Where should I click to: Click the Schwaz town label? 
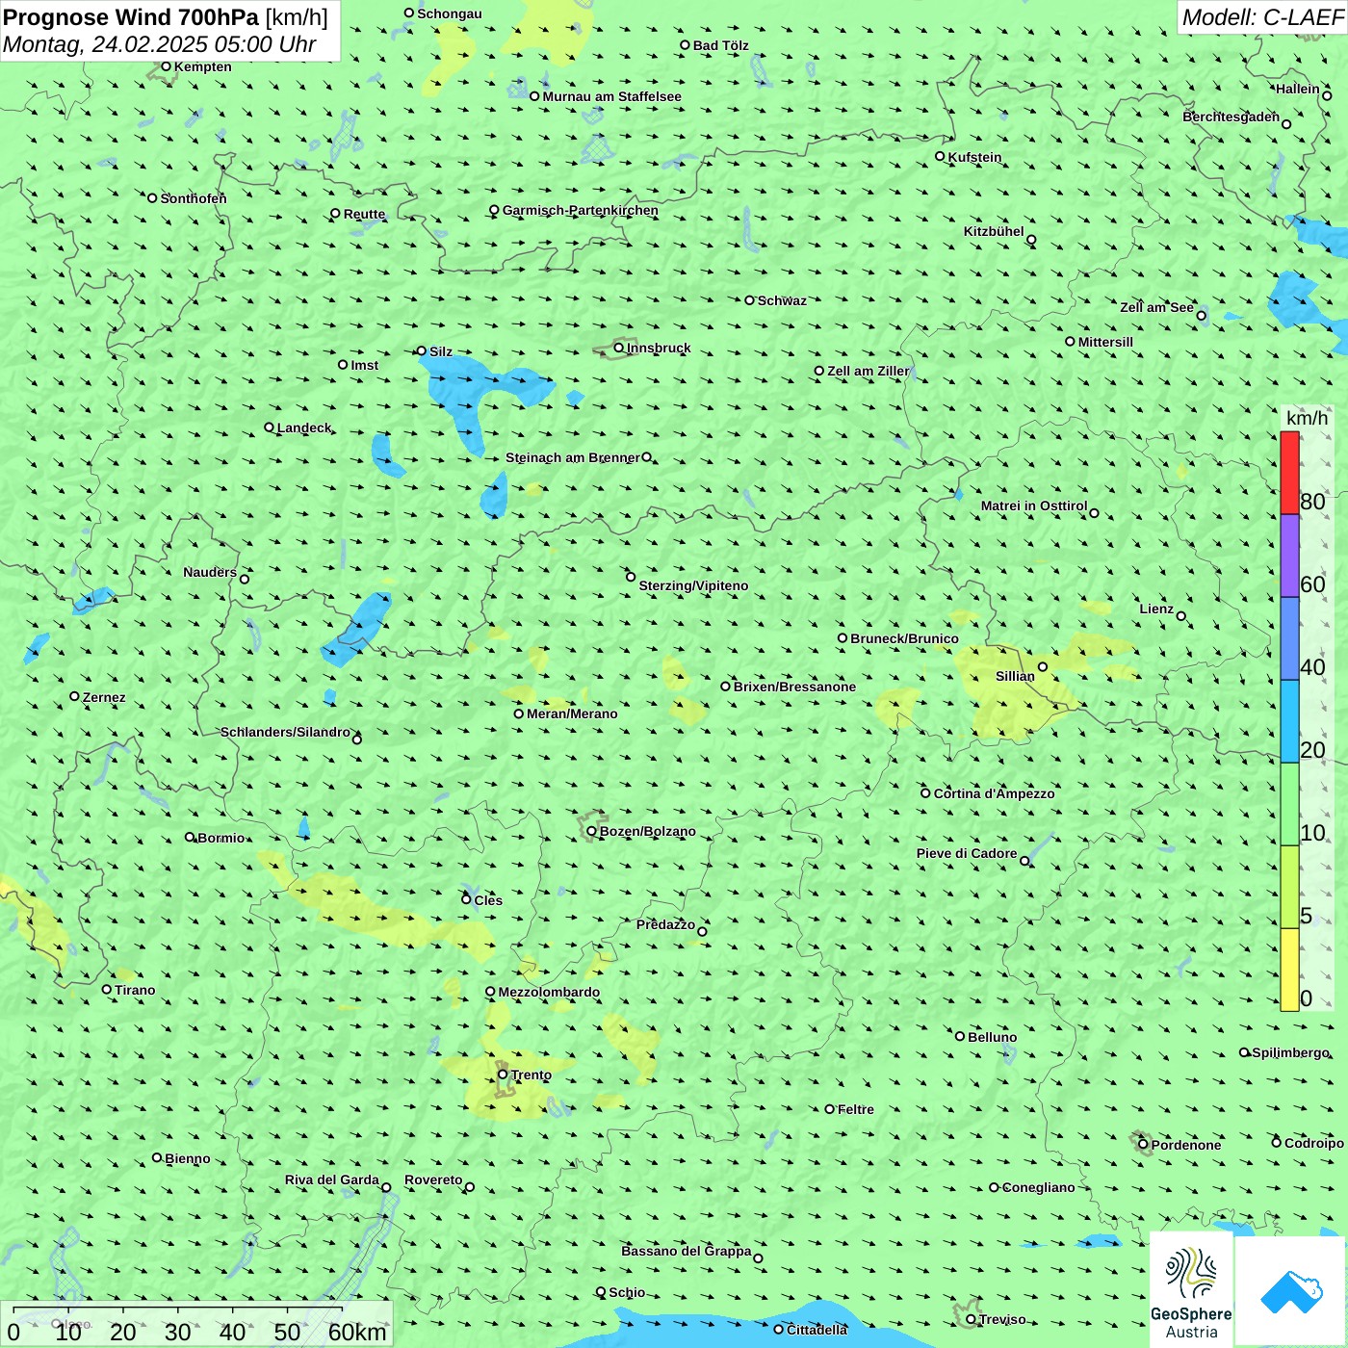point(782,300)
